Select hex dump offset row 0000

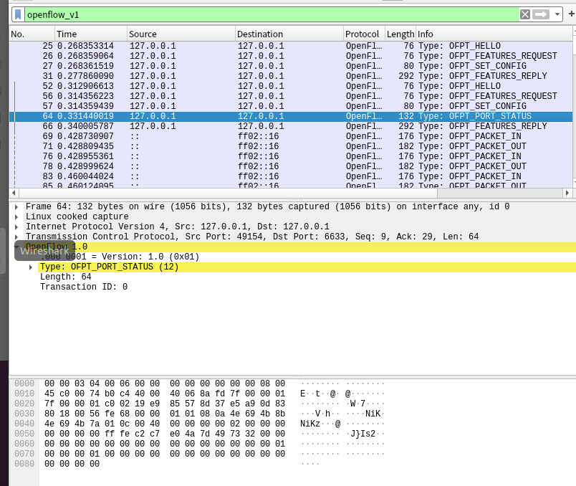coord(24,383)
